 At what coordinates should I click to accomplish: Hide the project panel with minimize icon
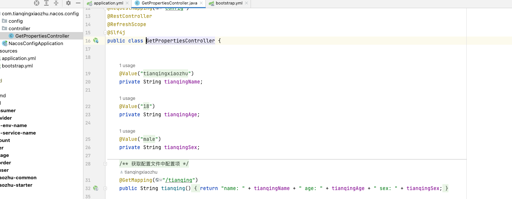(78, 3)
